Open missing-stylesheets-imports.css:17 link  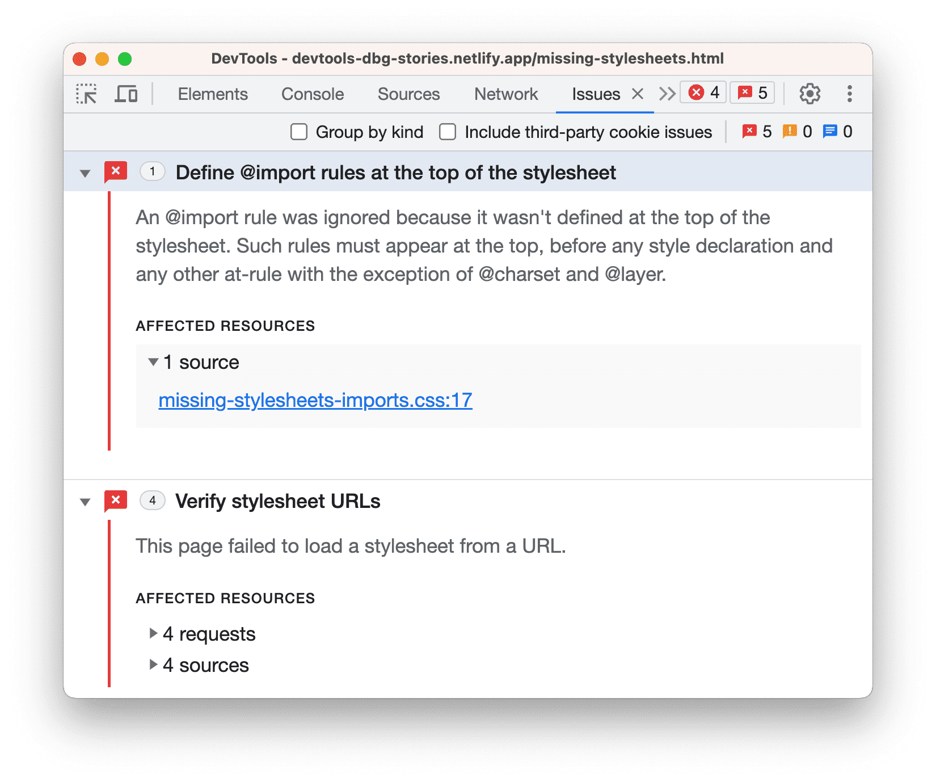pos(315,400)
